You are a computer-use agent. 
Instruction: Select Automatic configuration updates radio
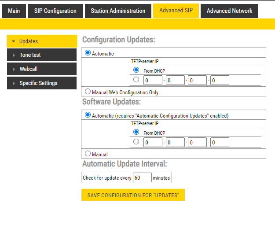[88, 53]
